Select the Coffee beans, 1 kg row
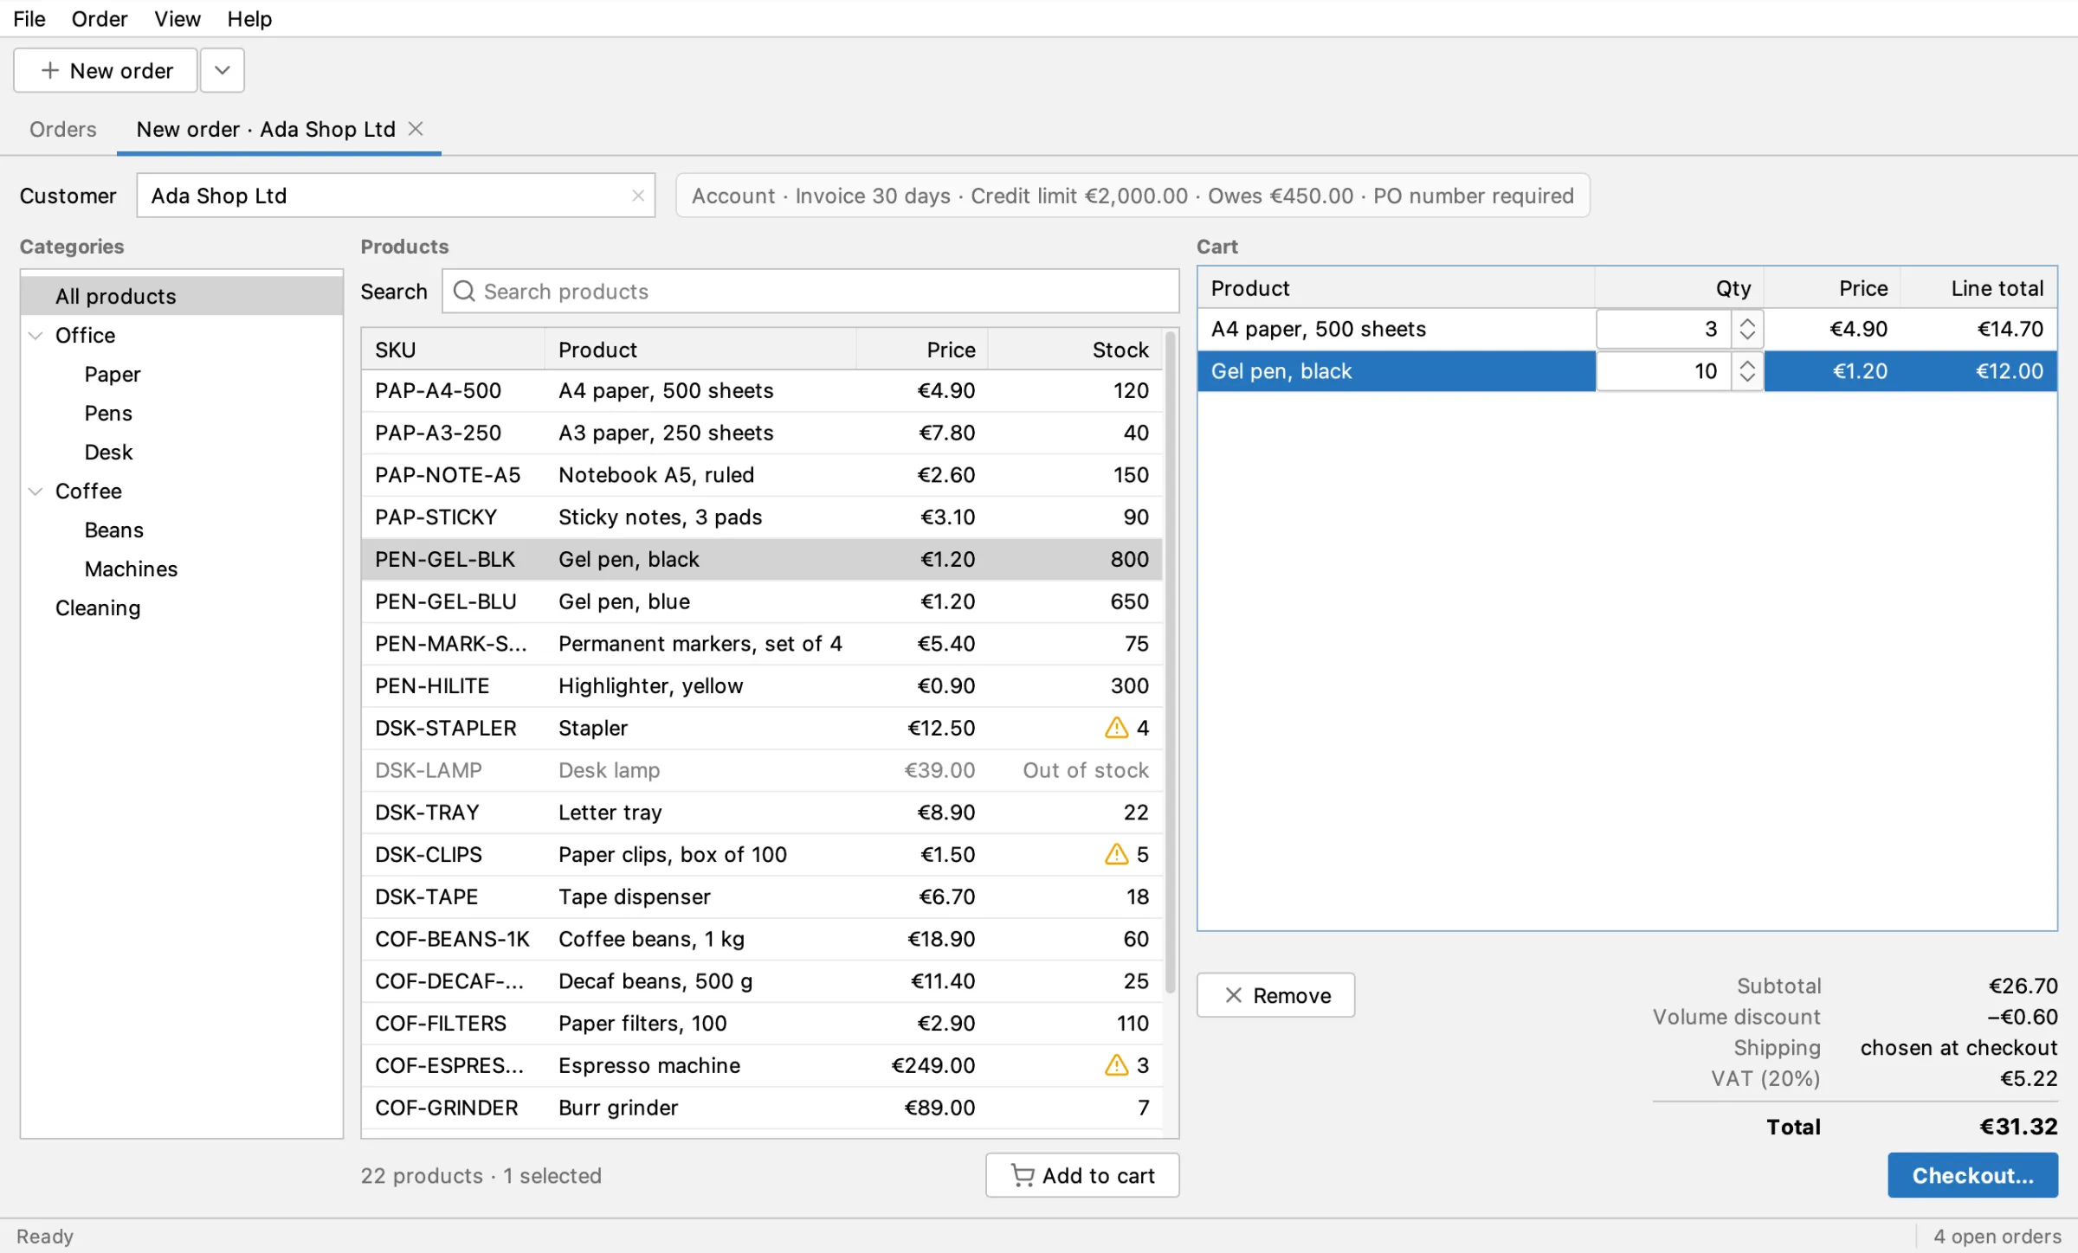This screenshot has height=1253, width=2078. (762, 939)
